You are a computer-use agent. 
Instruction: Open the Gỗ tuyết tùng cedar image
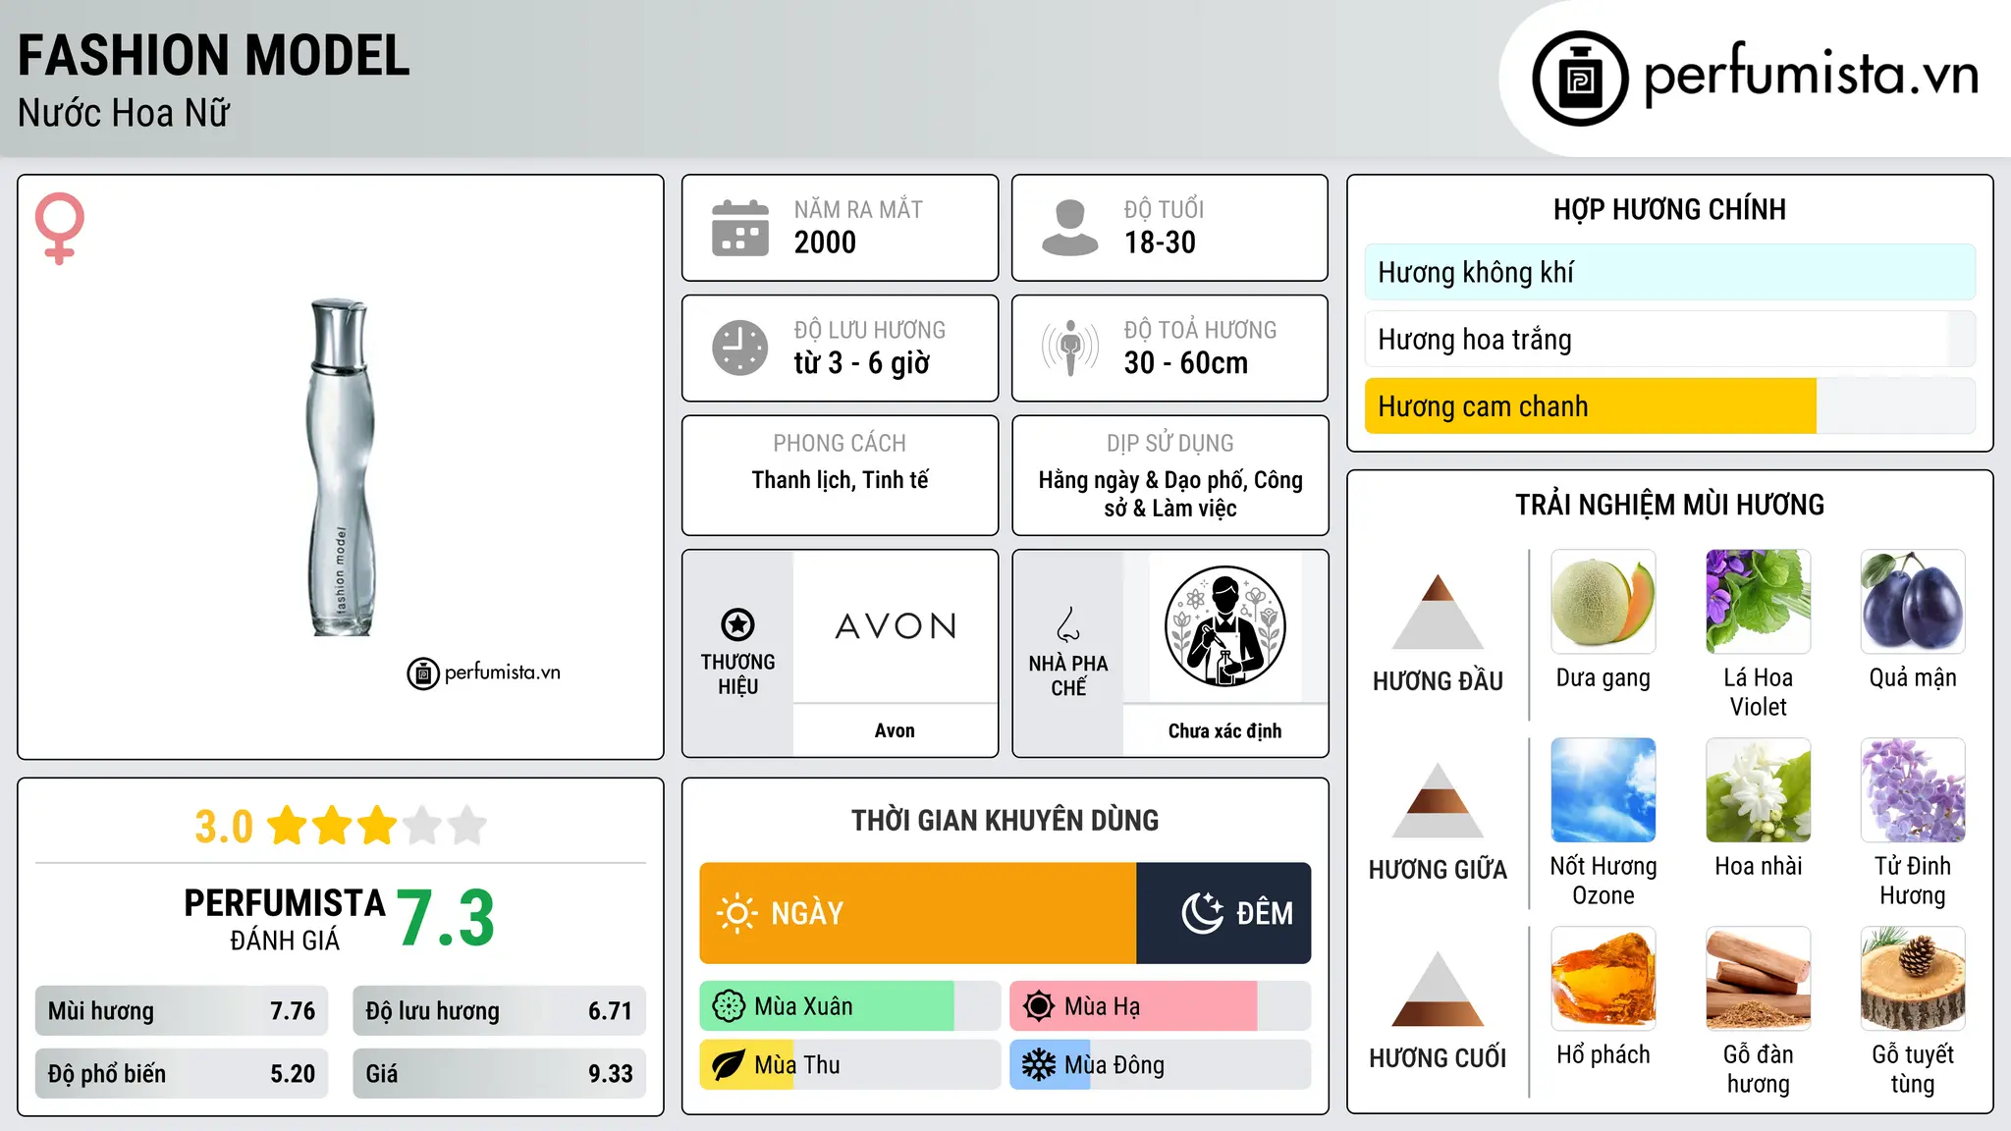[1913, 979]
